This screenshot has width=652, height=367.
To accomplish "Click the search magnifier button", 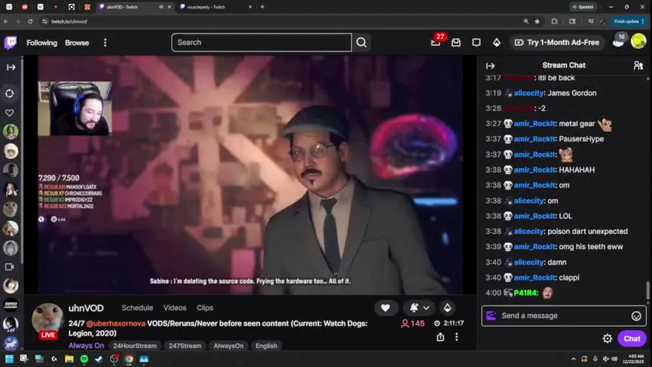I will click(361, 43).
